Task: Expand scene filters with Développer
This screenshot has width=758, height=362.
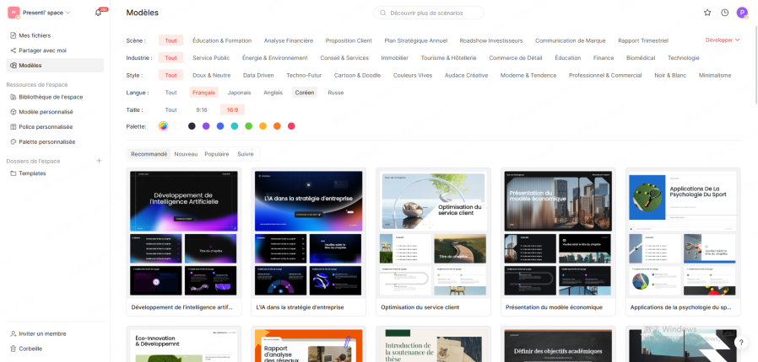Action: tap(723, 40)
